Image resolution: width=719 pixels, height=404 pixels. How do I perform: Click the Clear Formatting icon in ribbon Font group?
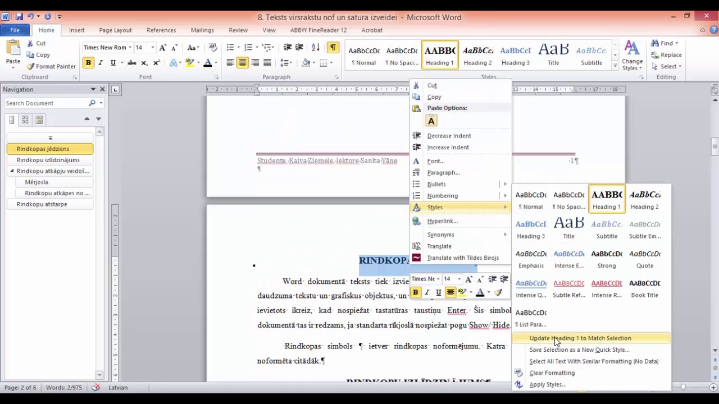213,48
